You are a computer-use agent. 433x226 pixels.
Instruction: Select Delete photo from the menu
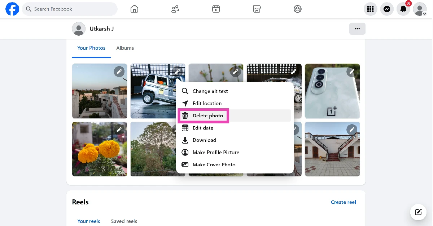[208, 116]
